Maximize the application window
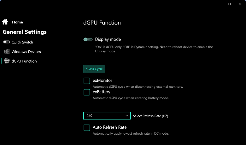Image resolution: width=246 pixels, height=145 pixels. tap(229, 4)
